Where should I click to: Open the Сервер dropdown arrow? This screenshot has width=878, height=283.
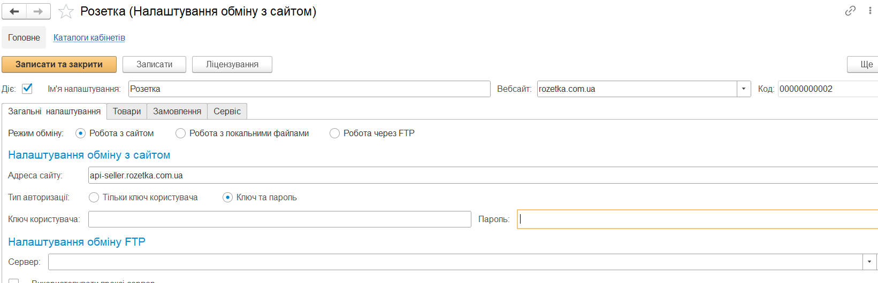869,262
